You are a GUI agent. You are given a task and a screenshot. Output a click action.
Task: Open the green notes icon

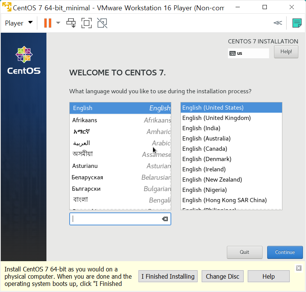coord(297,23)
